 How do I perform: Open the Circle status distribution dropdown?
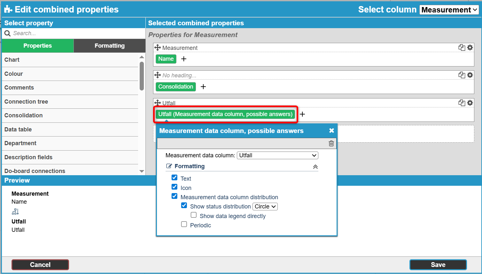click(265, 207)
